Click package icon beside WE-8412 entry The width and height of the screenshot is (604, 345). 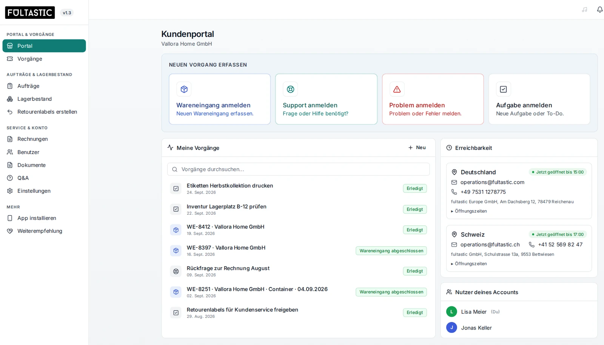point(176,230)
